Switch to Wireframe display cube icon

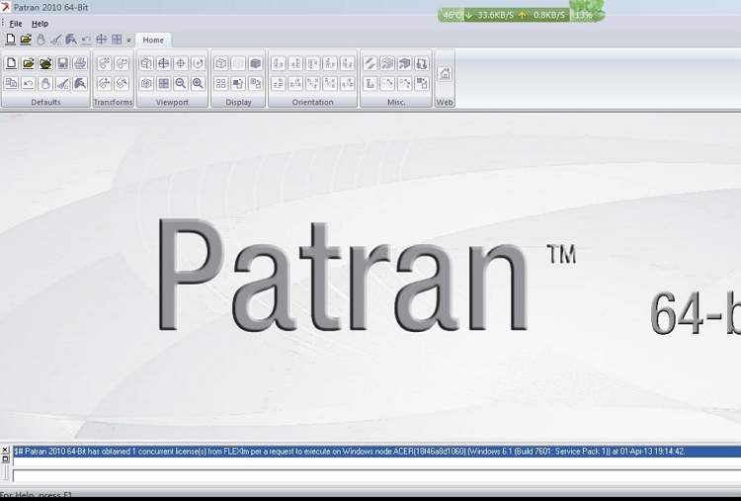click(x=220, y=63)
